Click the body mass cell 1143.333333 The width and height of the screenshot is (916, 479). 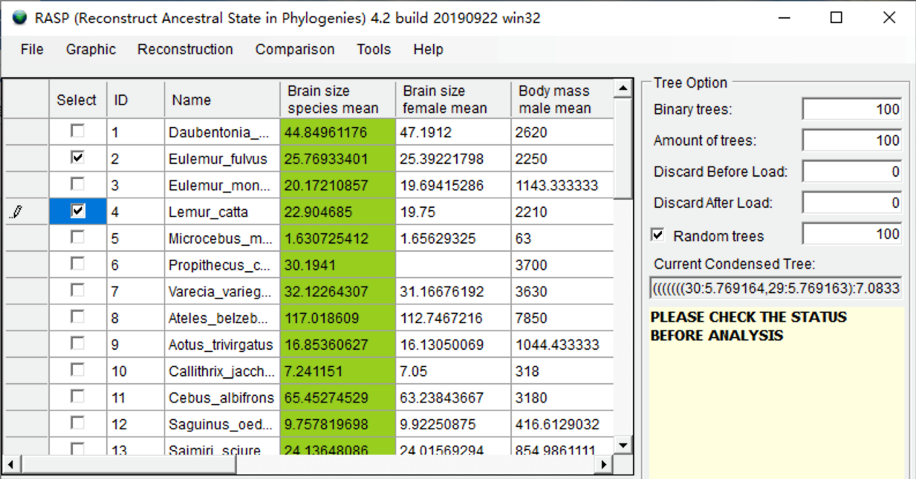tap(562, 185)
